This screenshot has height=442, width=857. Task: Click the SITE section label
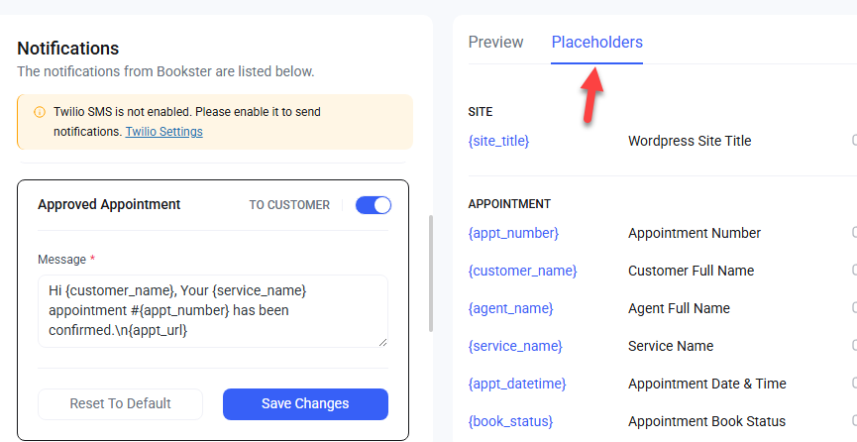pyautogui.click(x=481, y=112)
